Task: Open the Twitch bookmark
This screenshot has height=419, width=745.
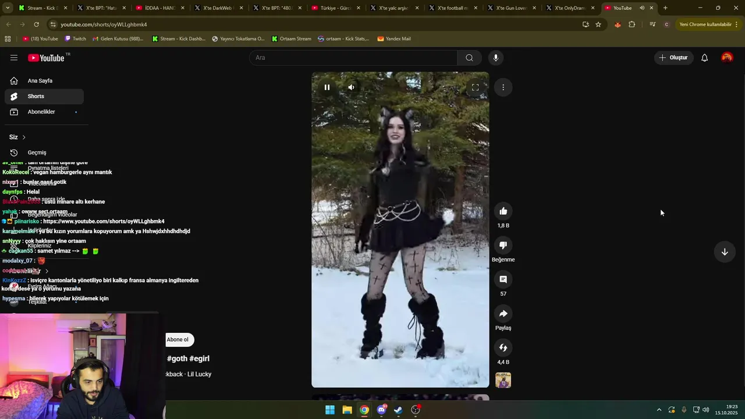Action: click(76, 39)
